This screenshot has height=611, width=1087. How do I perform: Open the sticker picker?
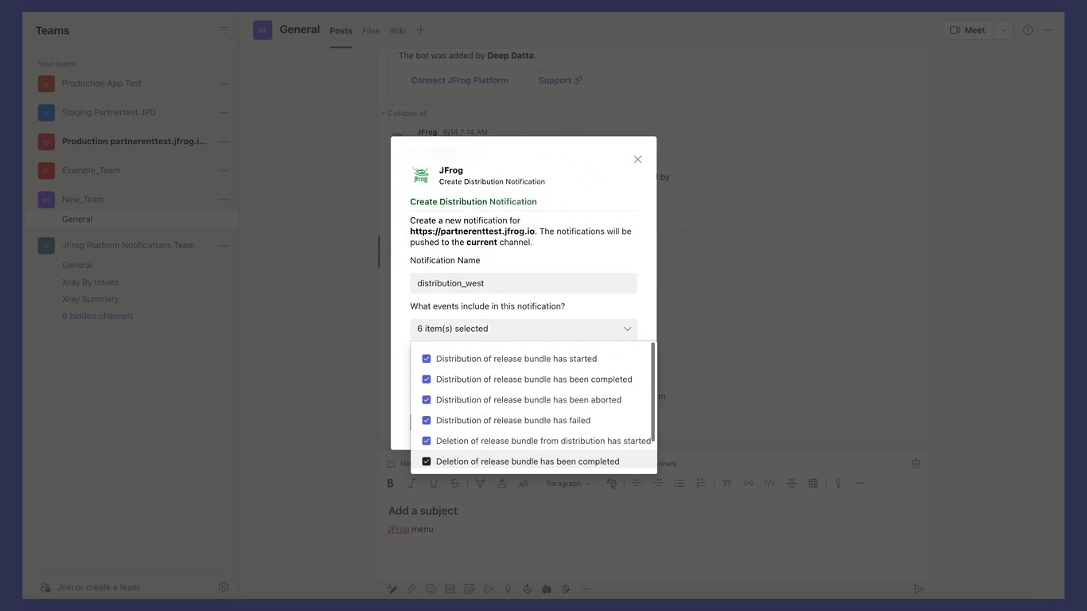(469, 589)
